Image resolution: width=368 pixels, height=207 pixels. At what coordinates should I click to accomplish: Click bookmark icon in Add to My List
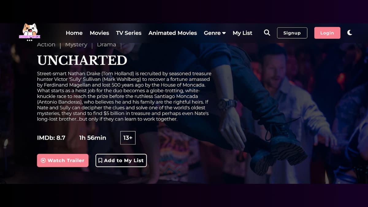100,160
